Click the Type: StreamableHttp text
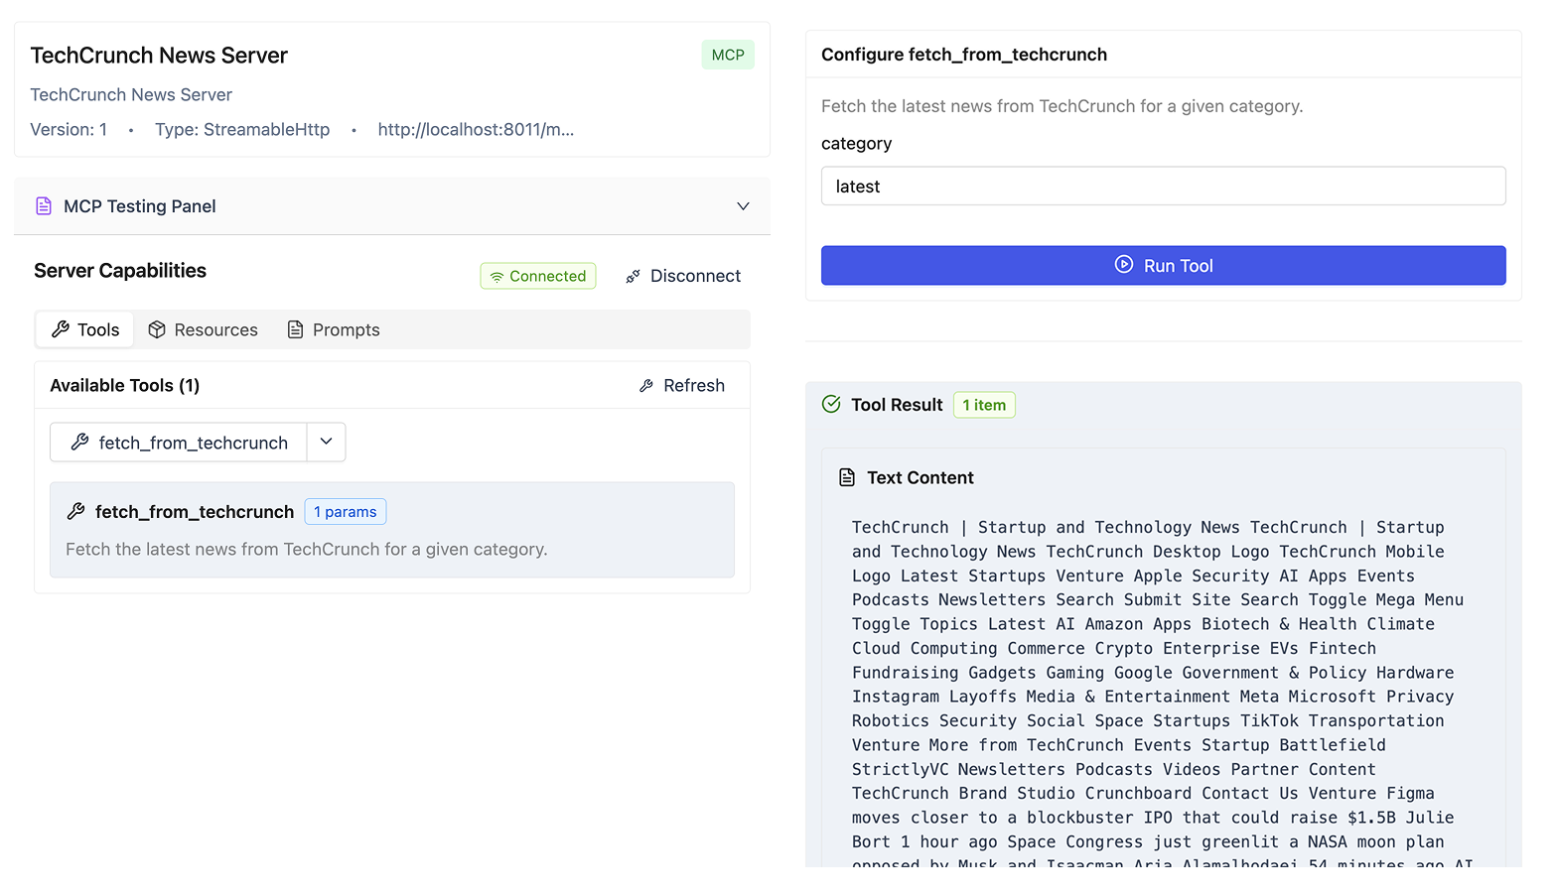The height and width of the screenshot is (896, 1557). pos(242,130)
